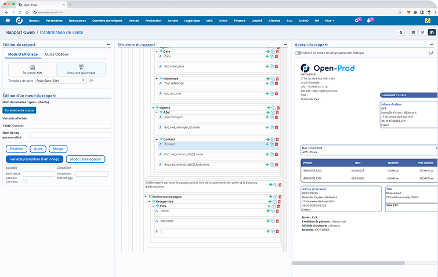Screen dimensions: 438x277
Task: Open the Plus dropdown menu
Action: click(x=330, y=21)
